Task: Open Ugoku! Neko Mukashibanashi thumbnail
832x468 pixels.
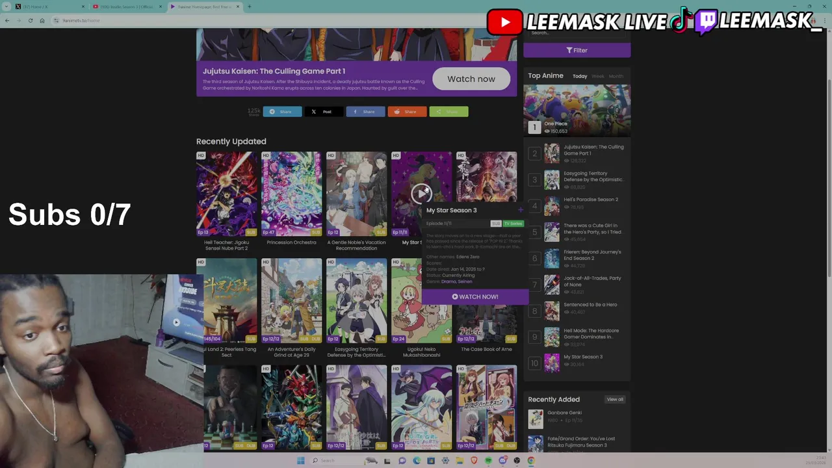Action: point(421,300)
